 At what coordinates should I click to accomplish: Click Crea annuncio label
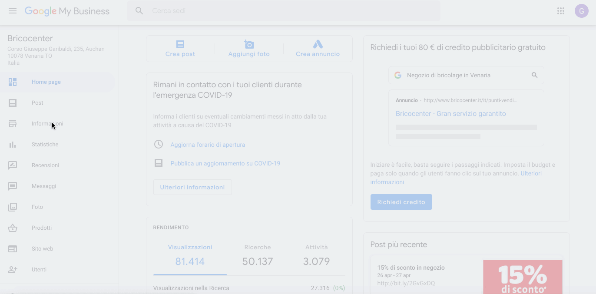tap(318, 54)
